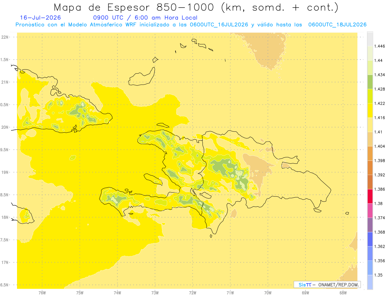Click the pink legend band between 1.374 and 1.38
The height and width of the screenshot is (297, 385).
370,210
